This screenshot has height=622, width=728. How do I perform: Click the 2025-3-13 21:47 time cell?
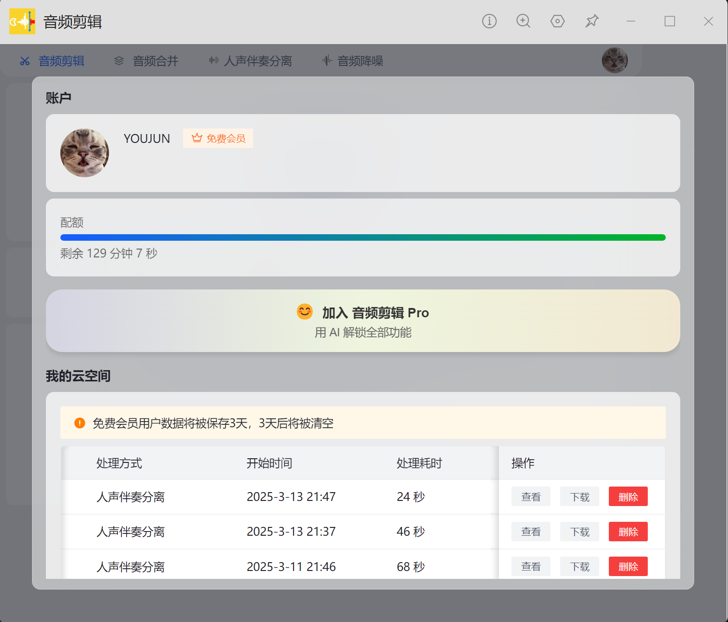point(291,497)
